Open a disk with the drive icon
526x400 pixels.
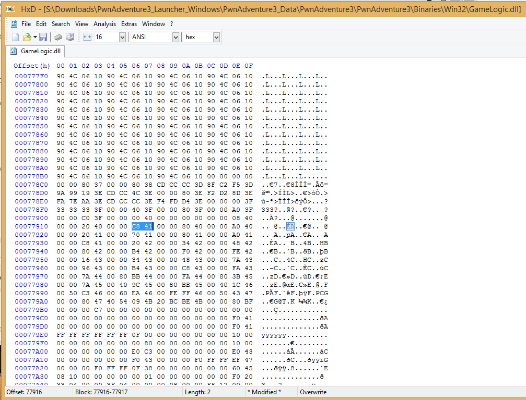coord(71,37)
